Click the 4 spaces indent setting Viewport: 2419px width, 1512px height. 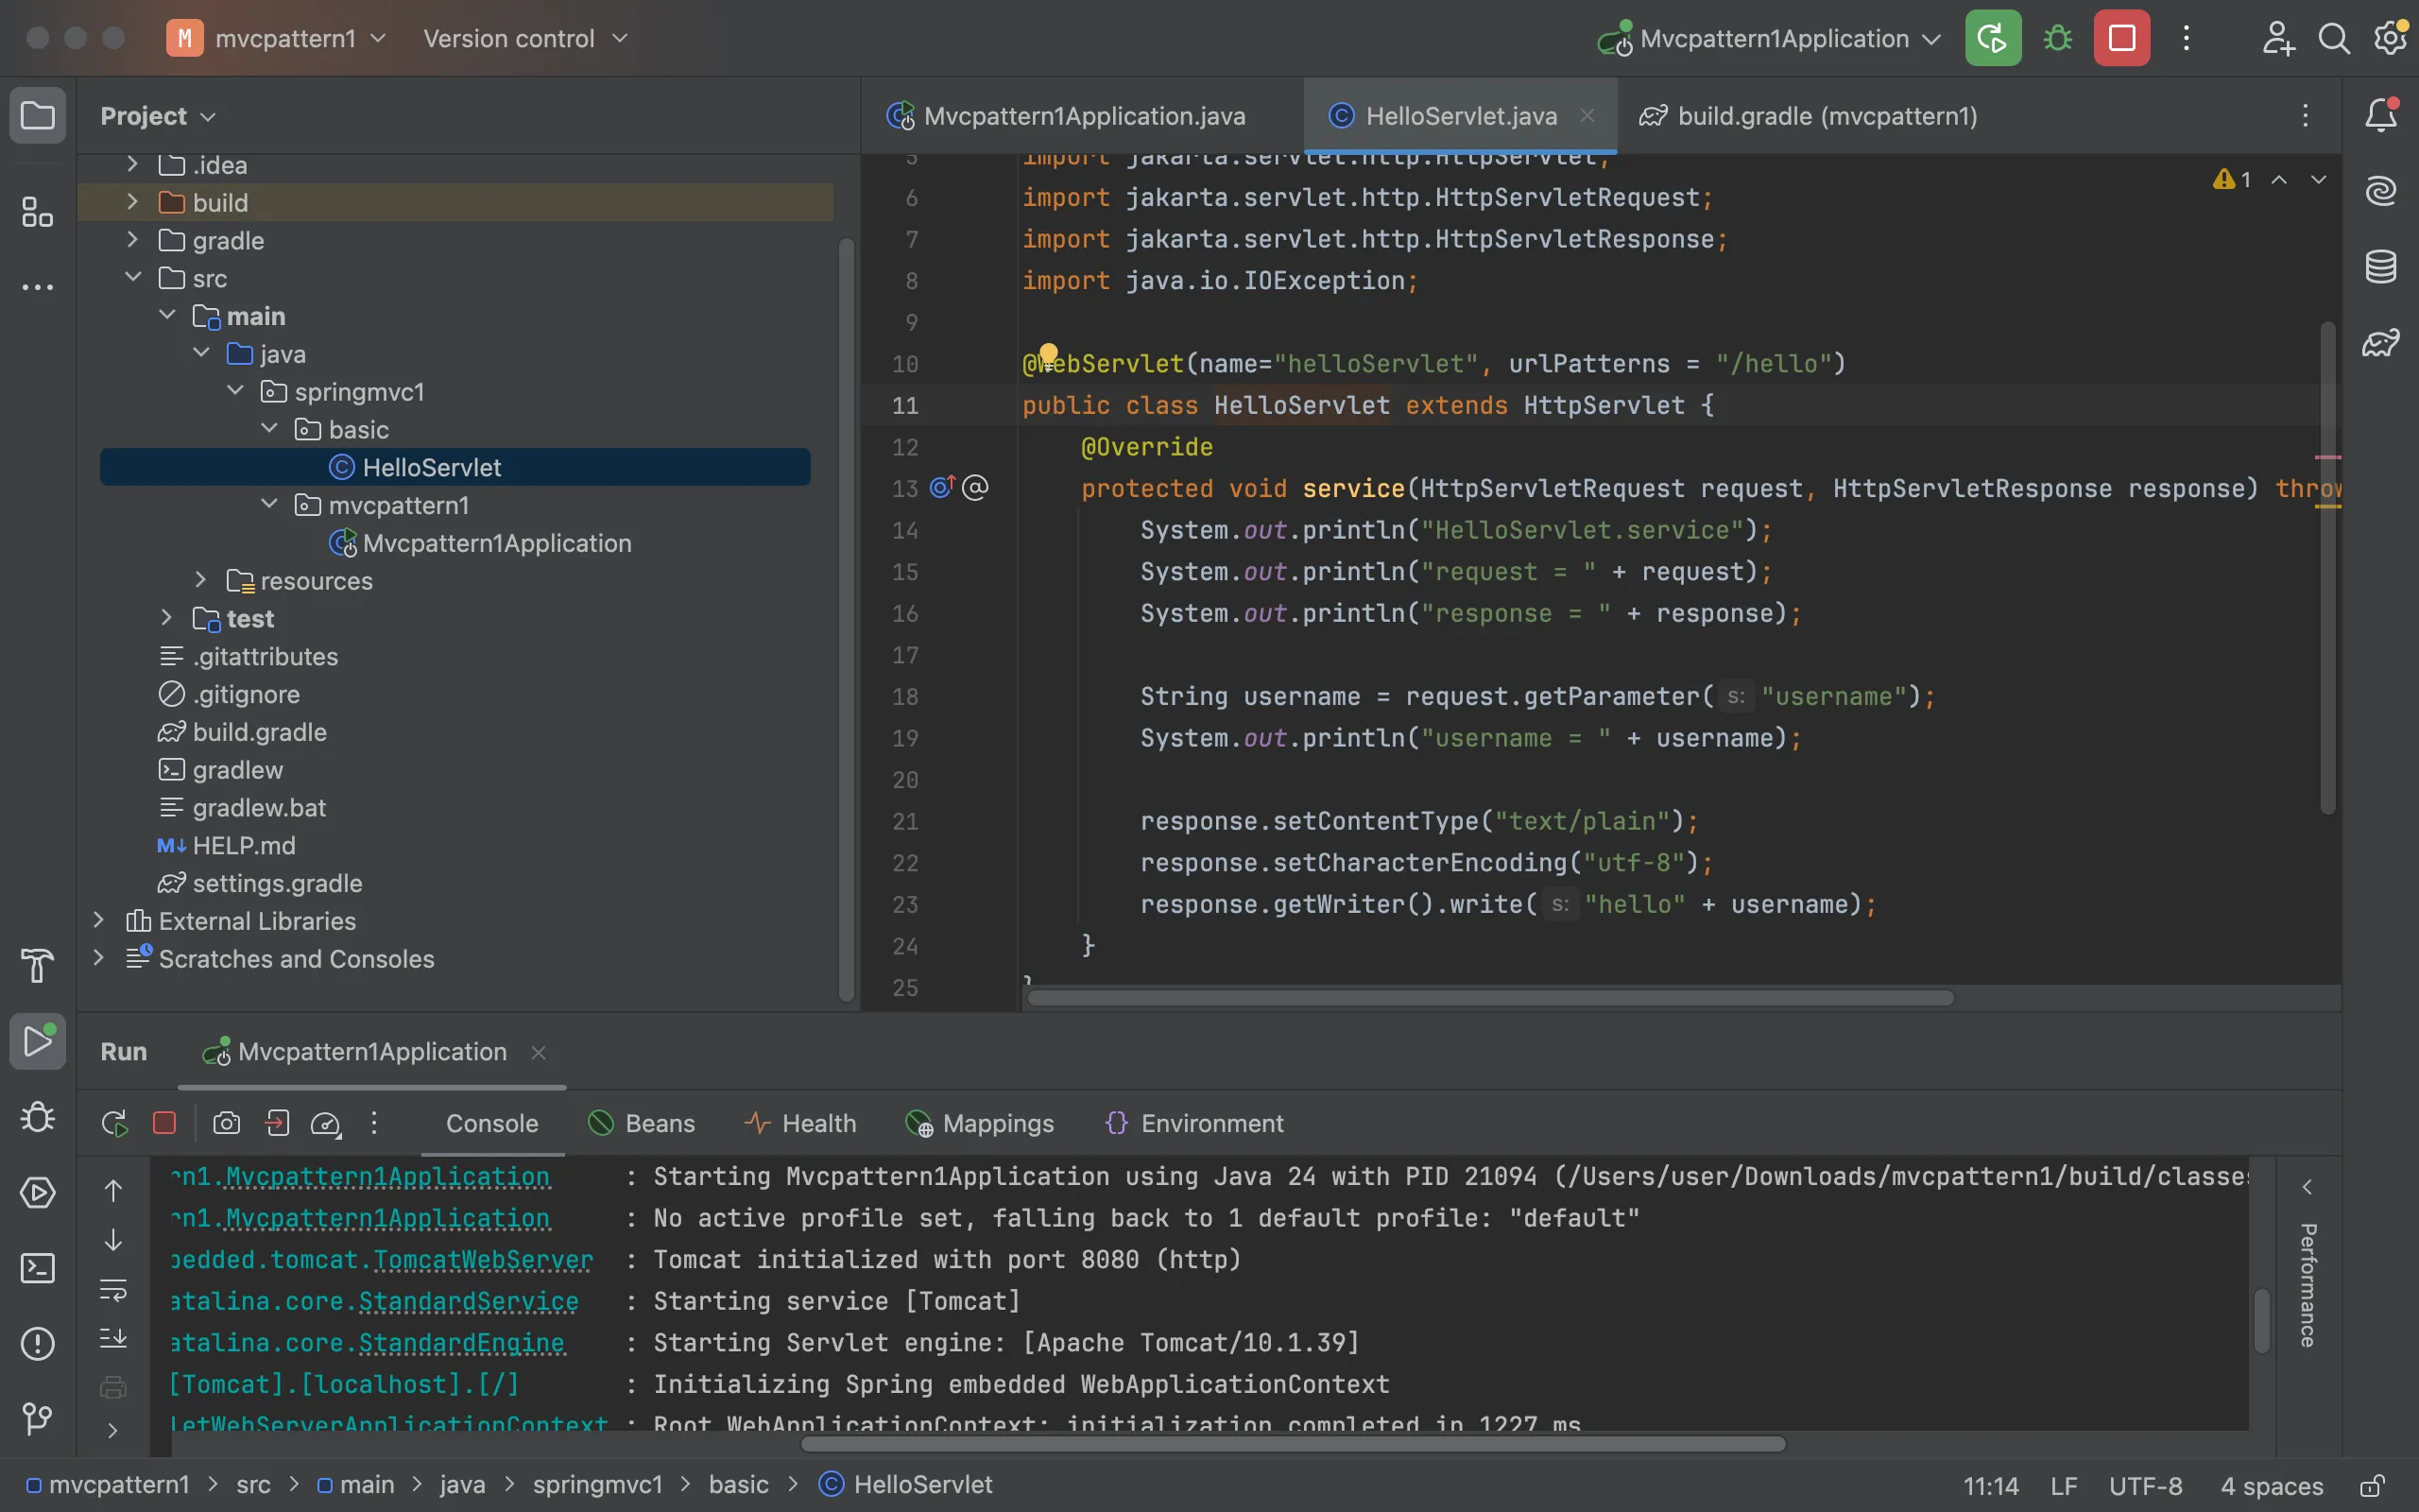2271,1486
